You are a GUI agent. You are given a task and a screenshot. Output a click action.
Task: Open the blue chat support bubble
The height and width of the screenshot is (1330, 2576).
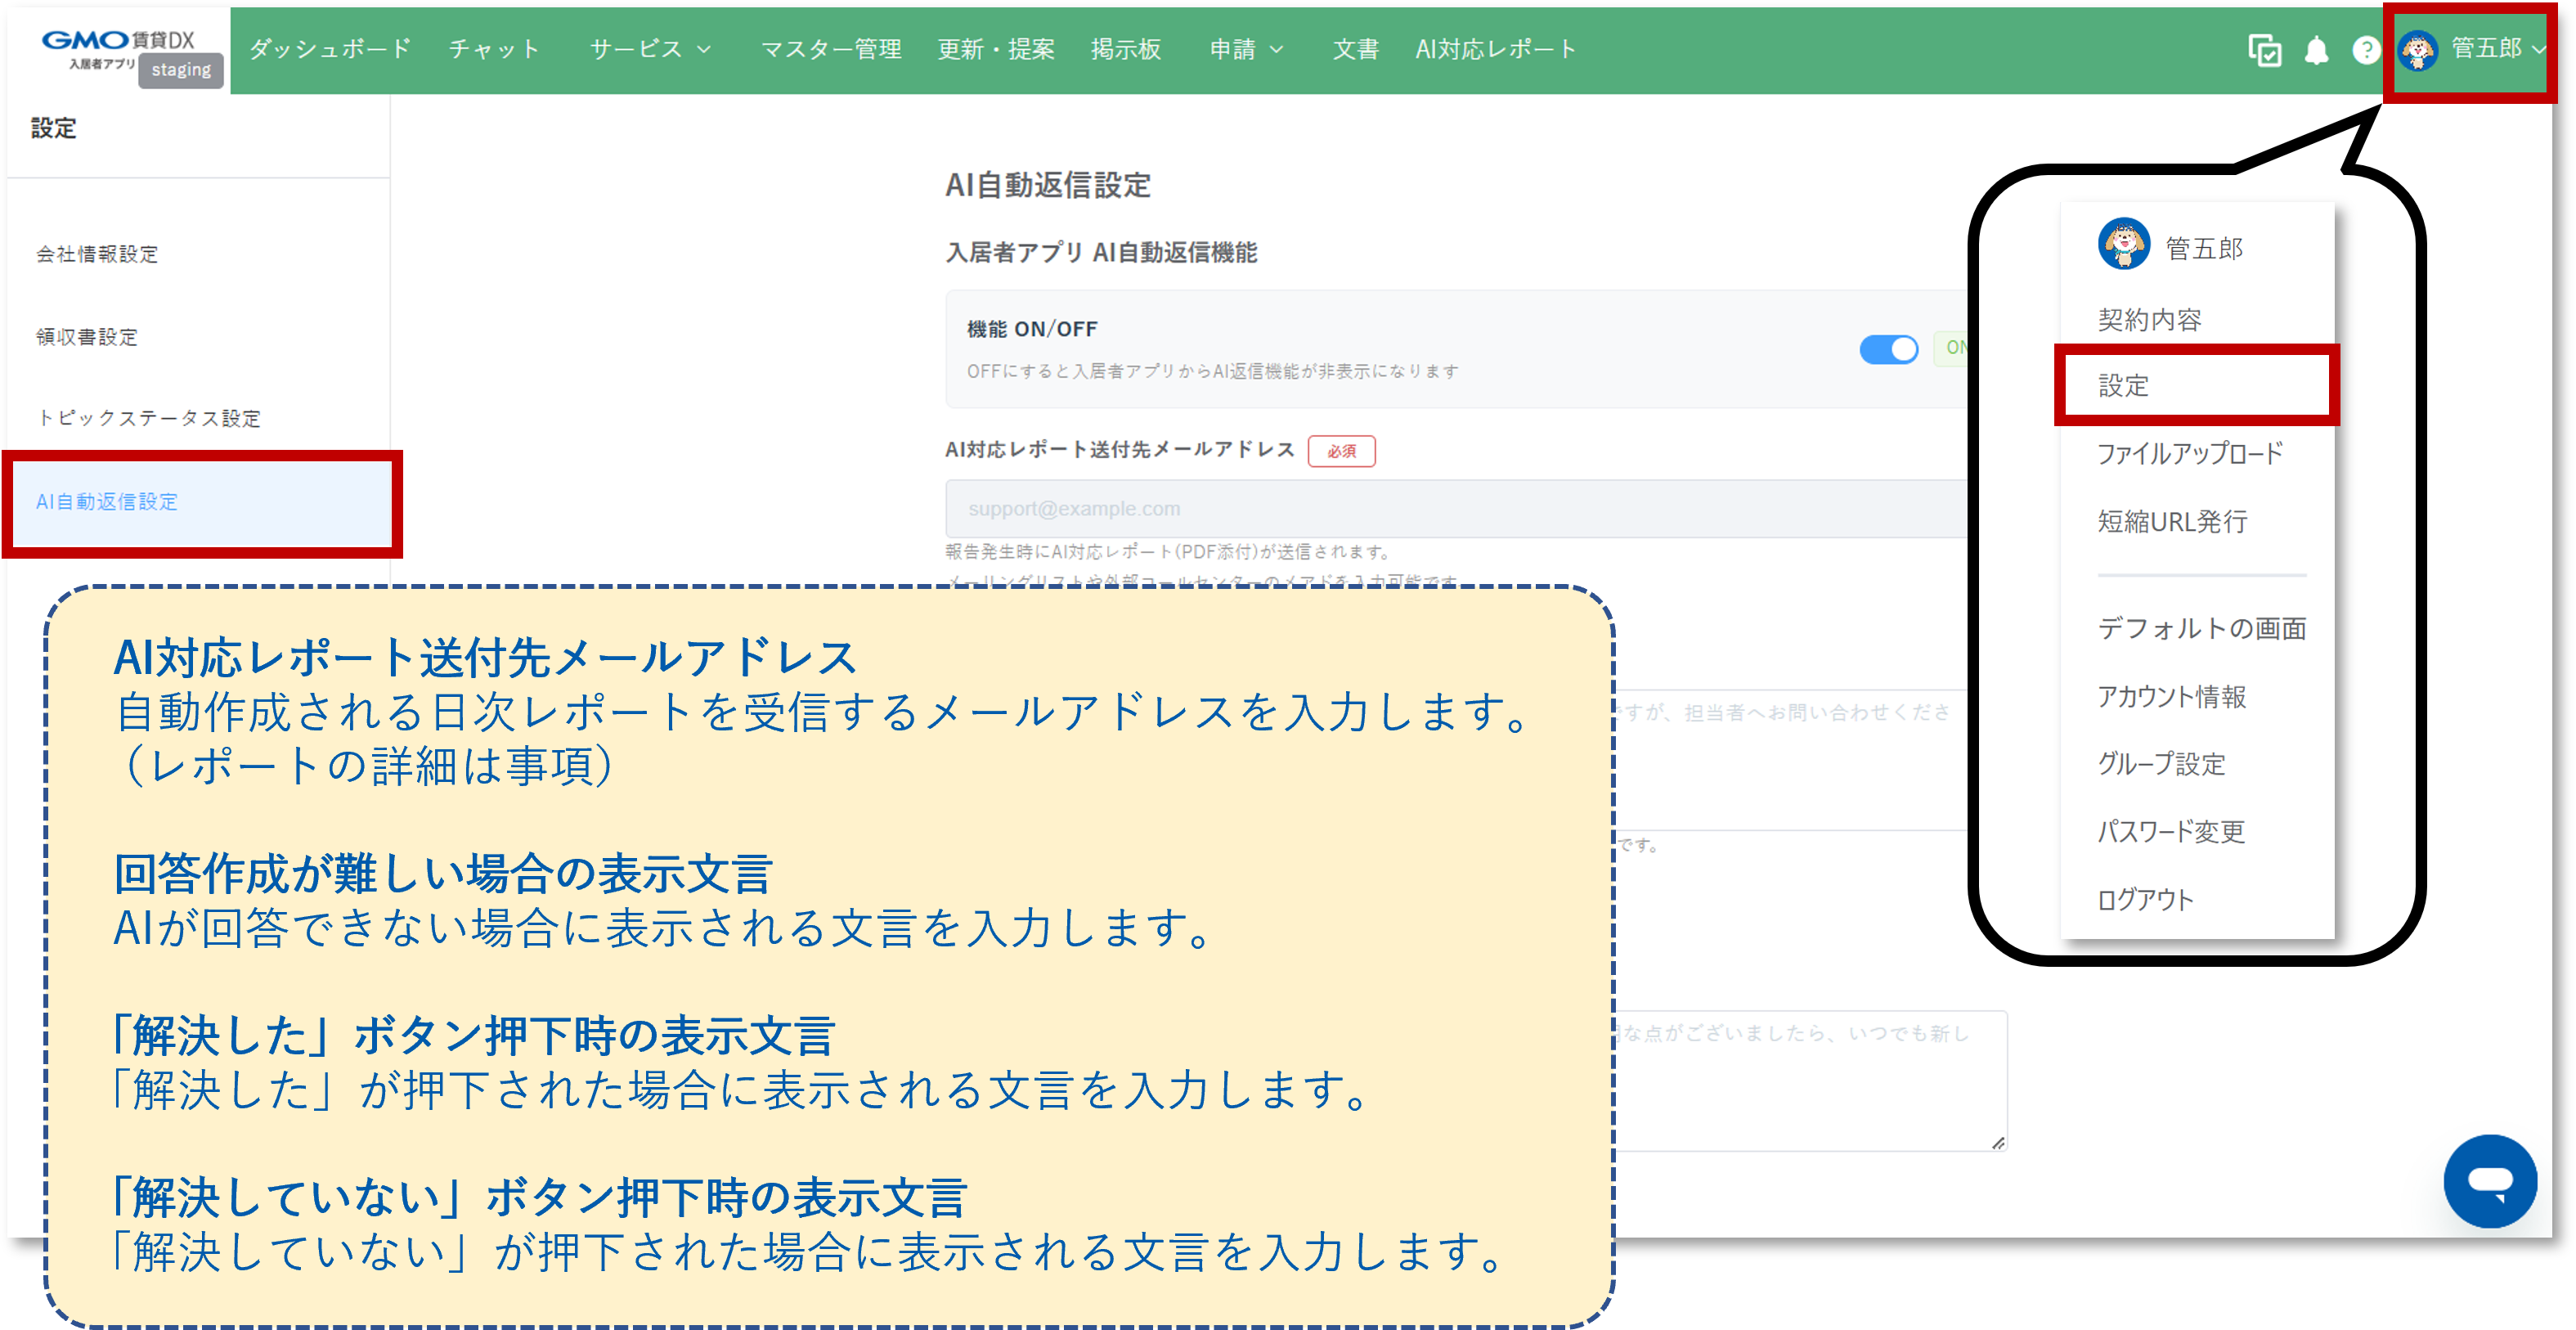pos(2489,1180)
